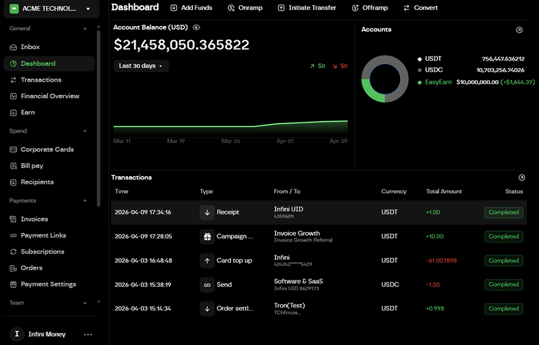Open the Last 30 days dropdown

[x=141, y=66]
